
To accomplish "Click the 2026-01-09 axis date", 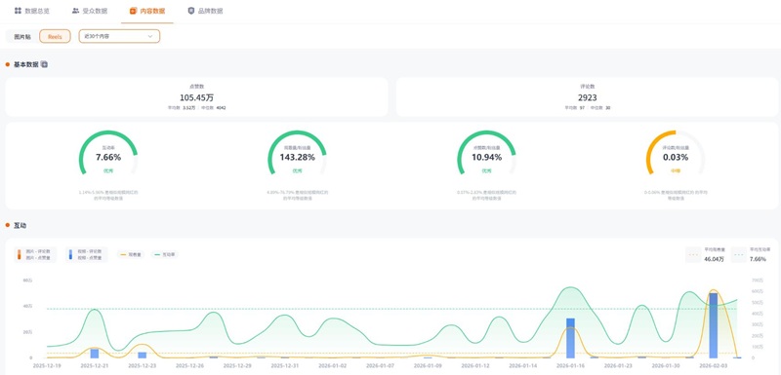I will (428, 365).
